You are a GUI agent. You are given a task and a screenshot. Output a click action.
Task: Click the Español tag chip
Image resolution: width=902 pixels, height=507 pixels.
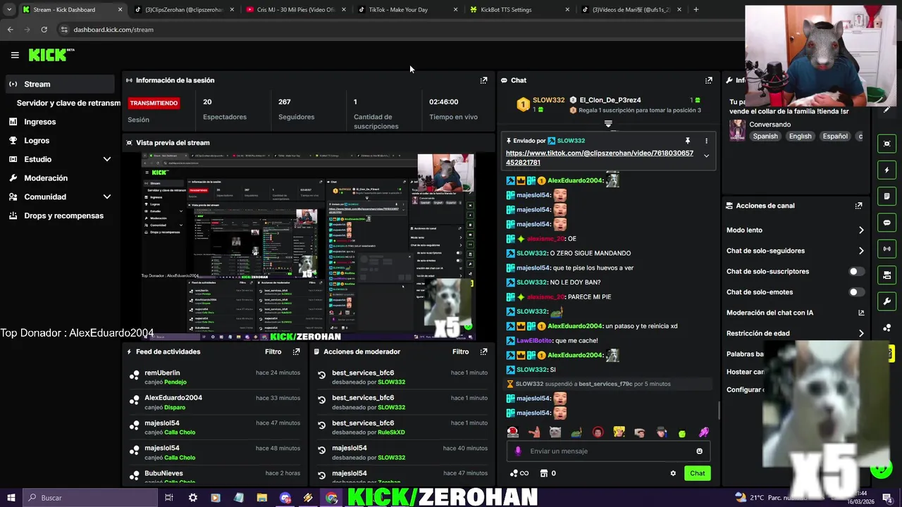tap(835, 137)
